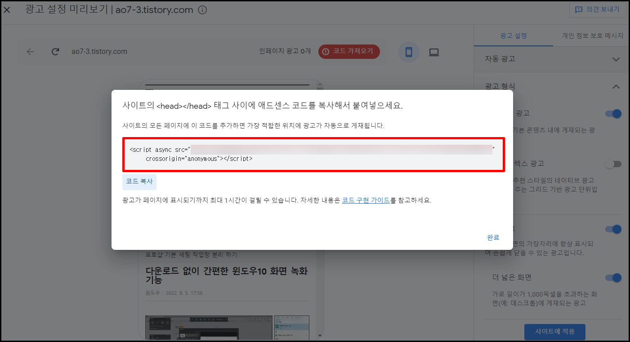Open the 다운로드 없이 간편한 윈도우10 화면 녹화 기능 post

click(227, 275)
